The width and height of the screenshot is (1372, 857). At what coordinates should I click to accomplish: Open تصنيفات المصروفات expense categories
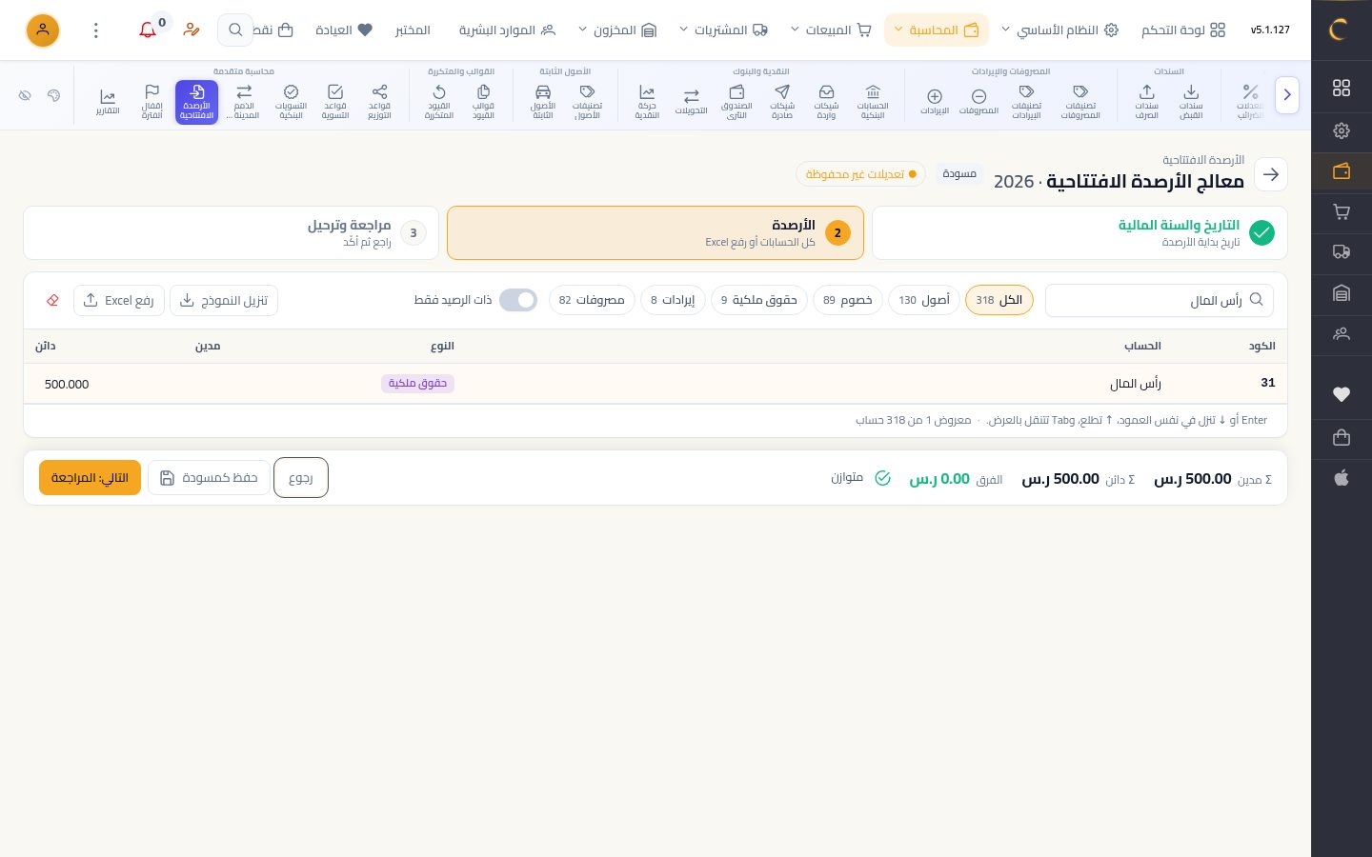(1080, 102)
